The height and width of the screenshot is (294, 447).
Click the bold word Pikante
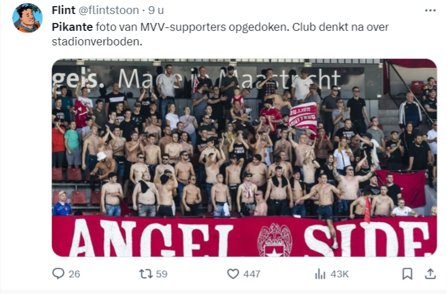[72, 27]
